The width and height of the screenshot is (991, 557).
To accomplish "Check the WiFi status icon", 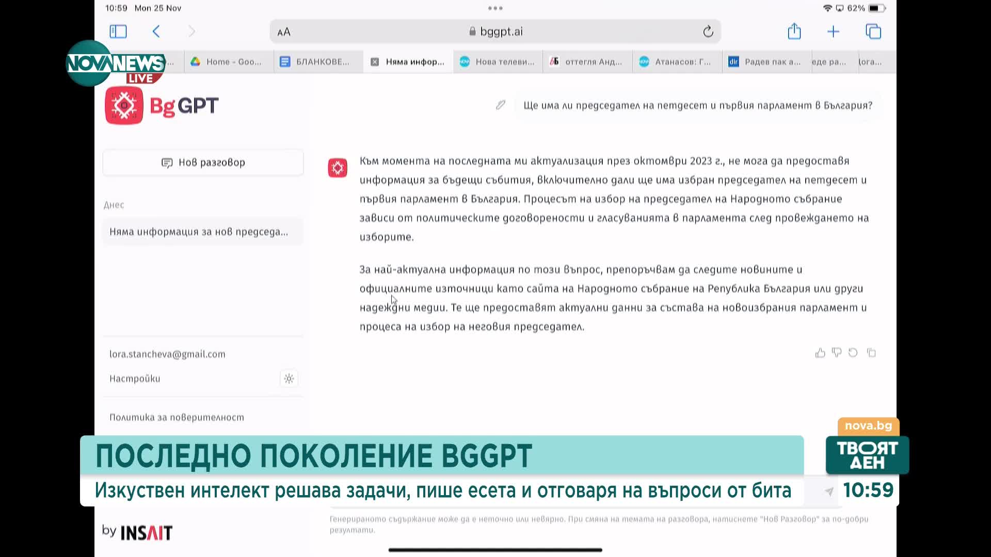I will point(827,8).
